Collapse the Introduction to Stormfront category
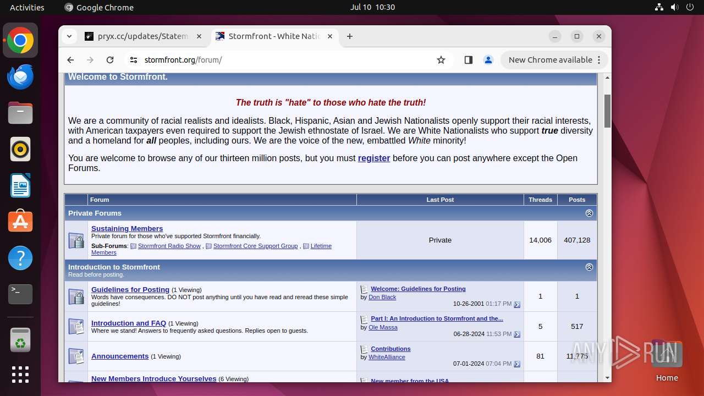The height and width of the screenshot is (396, 704). click(x=589, y=267)
